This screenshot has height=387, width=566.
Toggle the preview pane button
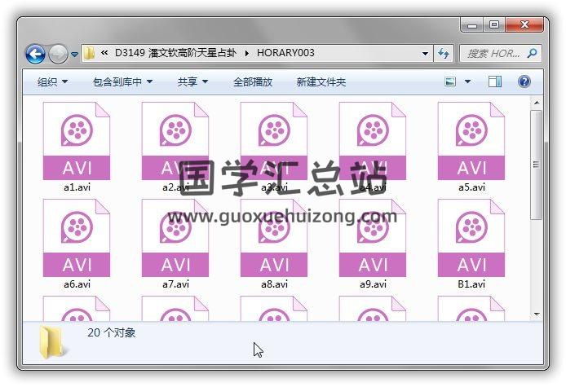point(494,81)
